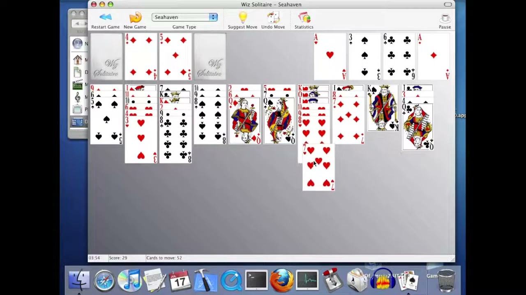This screenshot has width=526, height=295.
Task: Start a New Game via toolbar icon
Action: [x=135, y=17]
